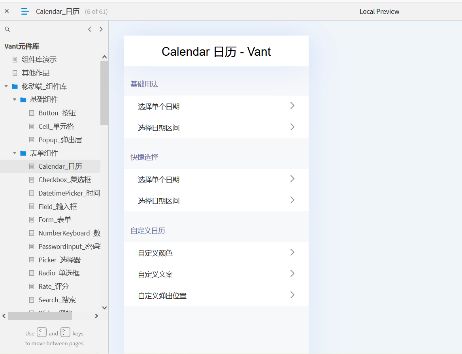Viewport: 462px width, 354px height.
Task: Click the sitemap horizontal scrollbar thumb
Action: [x=40, y=316]
